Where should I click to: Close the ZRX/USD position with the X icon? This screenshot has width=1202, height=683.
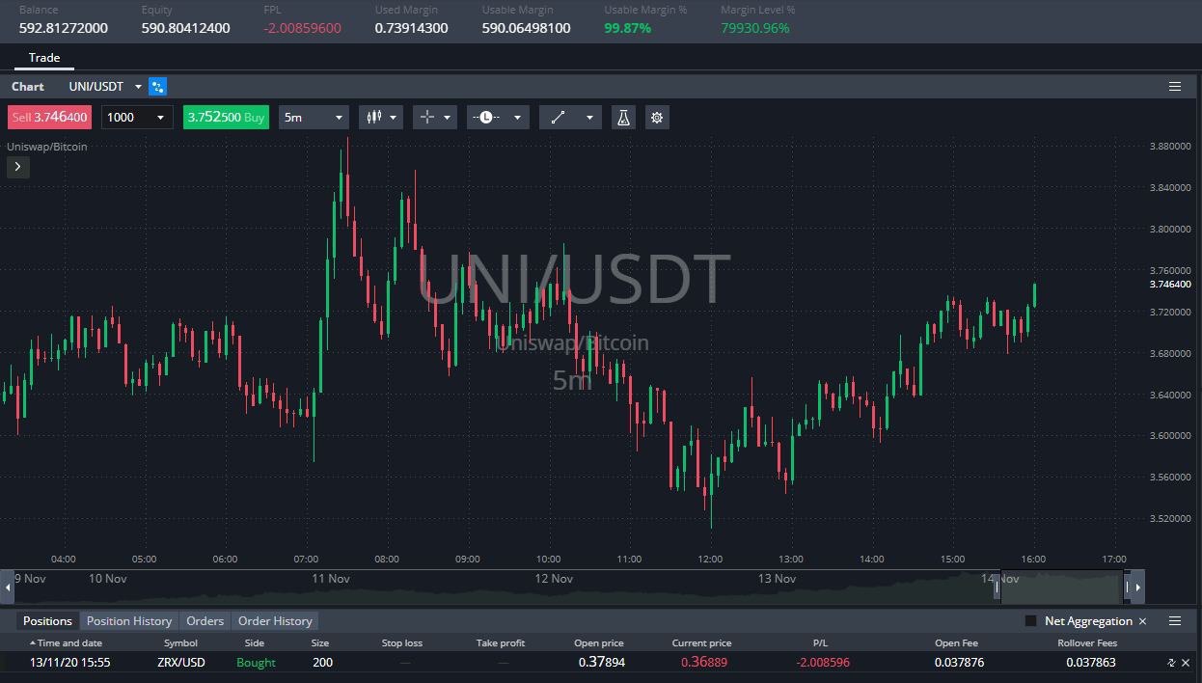(x=1186, y=663)
